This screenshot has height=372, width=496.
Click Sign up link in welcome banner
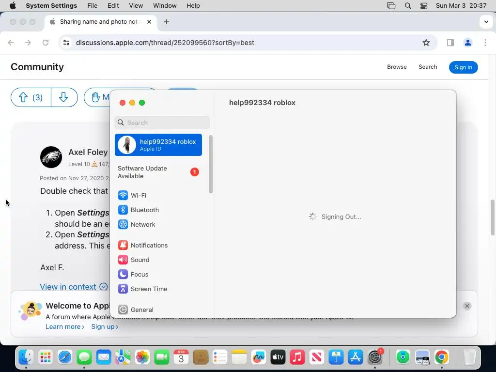[105, 326]
